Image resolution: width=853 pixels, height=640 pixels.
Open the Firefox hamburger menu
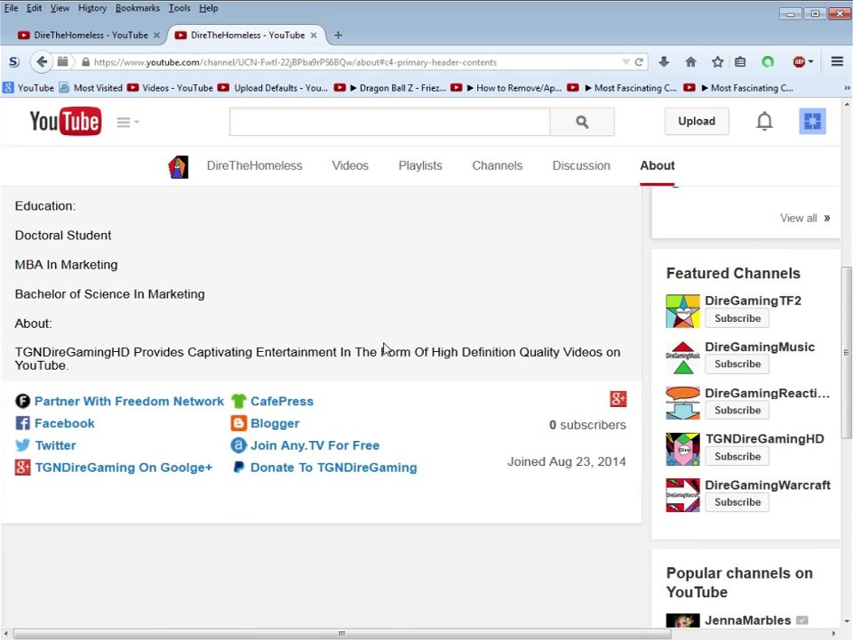click(837, 62)
